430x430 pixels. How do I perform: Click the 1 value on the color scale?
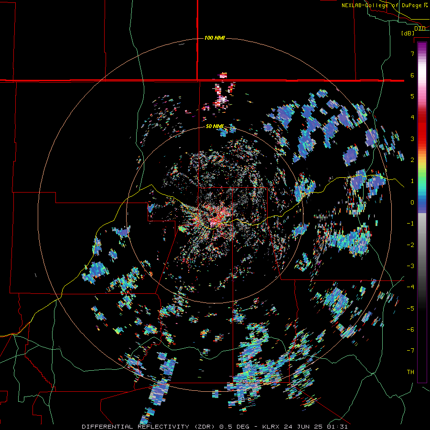pos(412,181)
